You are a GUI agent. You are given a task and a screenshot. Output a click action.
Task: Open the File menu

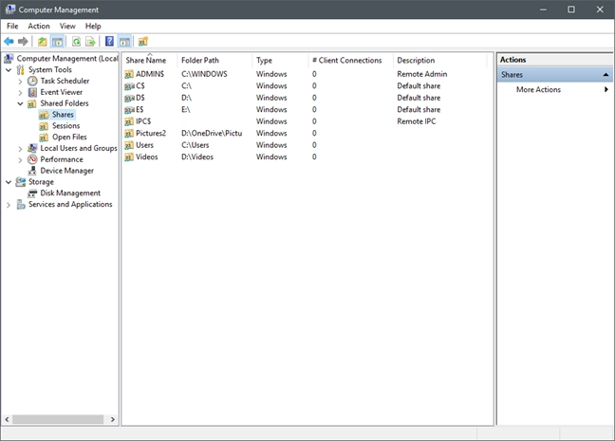12,27
